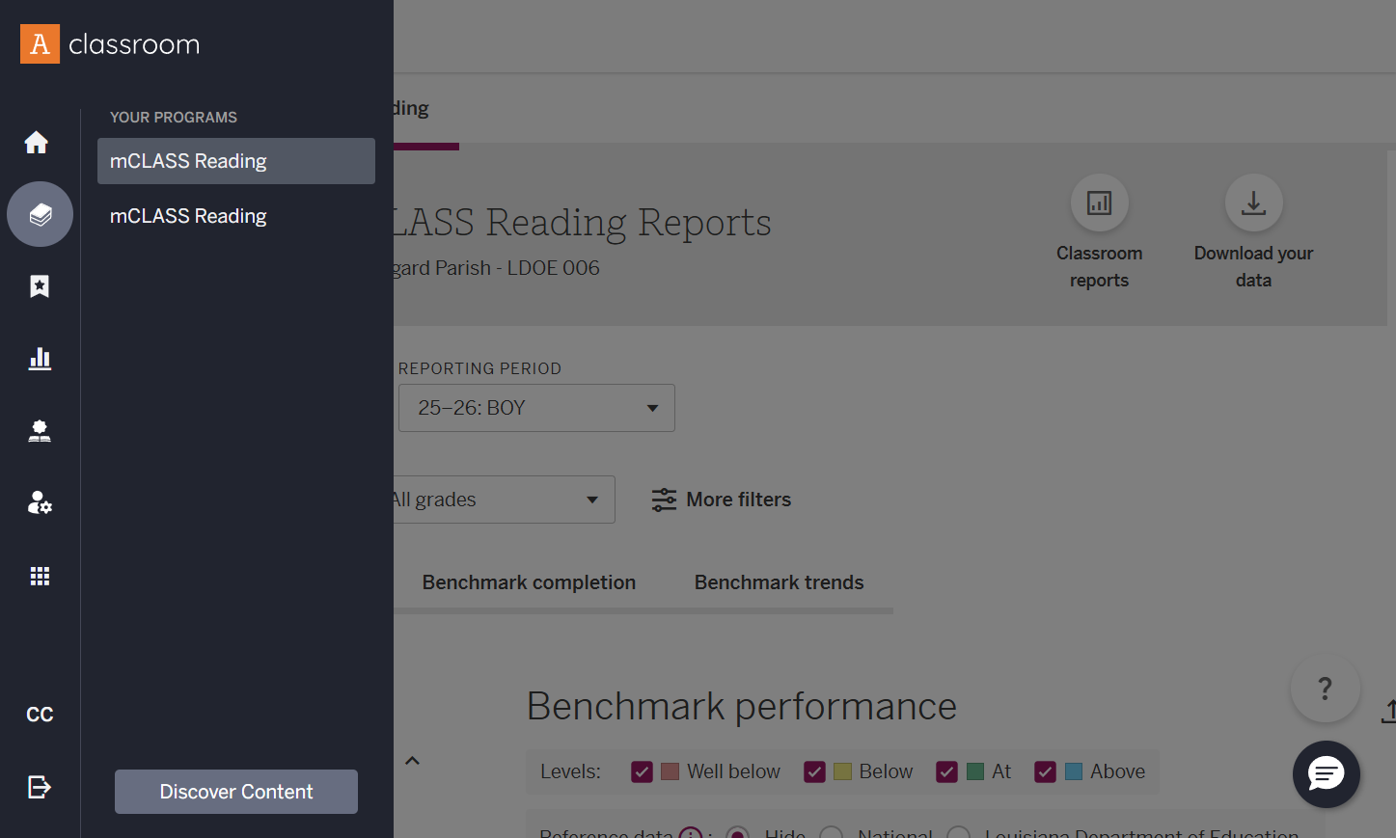This screenshot has height=838, width=1396.
Task: Click the student reading sidebar icon
Action: pyautogui.click(x=40, y=431)
